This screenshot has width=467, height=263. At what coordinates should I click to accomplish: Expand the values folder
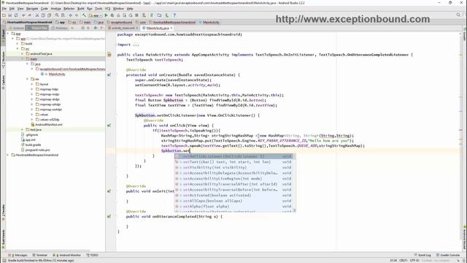tap(32, 115)
